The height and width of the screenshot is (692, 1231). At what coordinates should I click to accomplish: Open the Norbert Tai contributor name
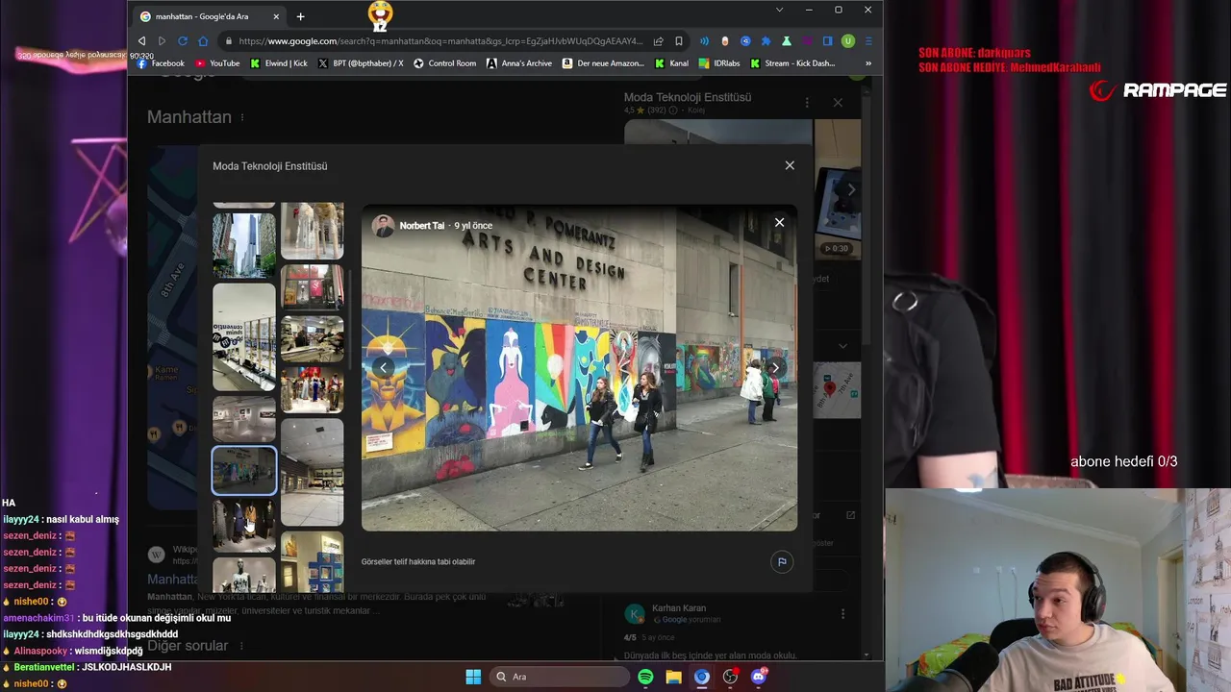[422, 226]
